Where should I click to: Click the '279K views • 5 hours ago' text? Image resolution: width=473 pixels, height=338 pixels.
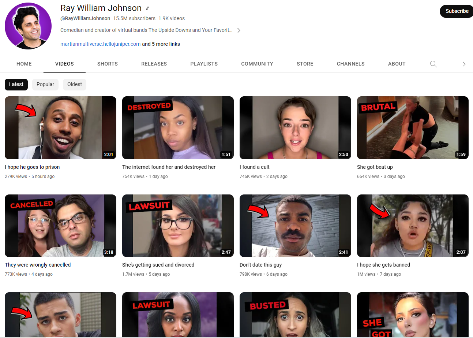pos(30,177)
